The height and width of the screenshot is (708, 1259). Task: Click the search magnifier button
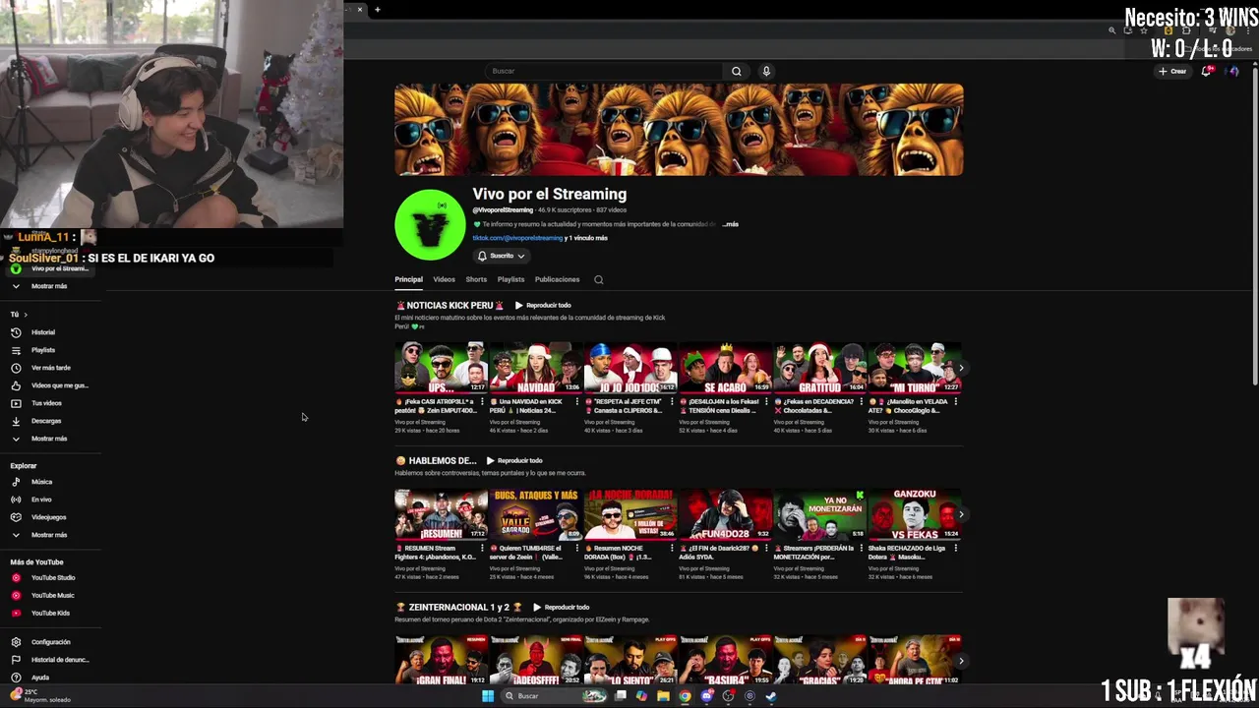pyautogui.click(x=736, y=71)
